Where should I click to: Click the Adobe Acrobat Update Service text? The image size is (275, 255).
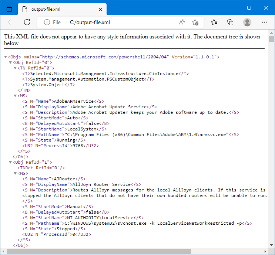(110, 107)
